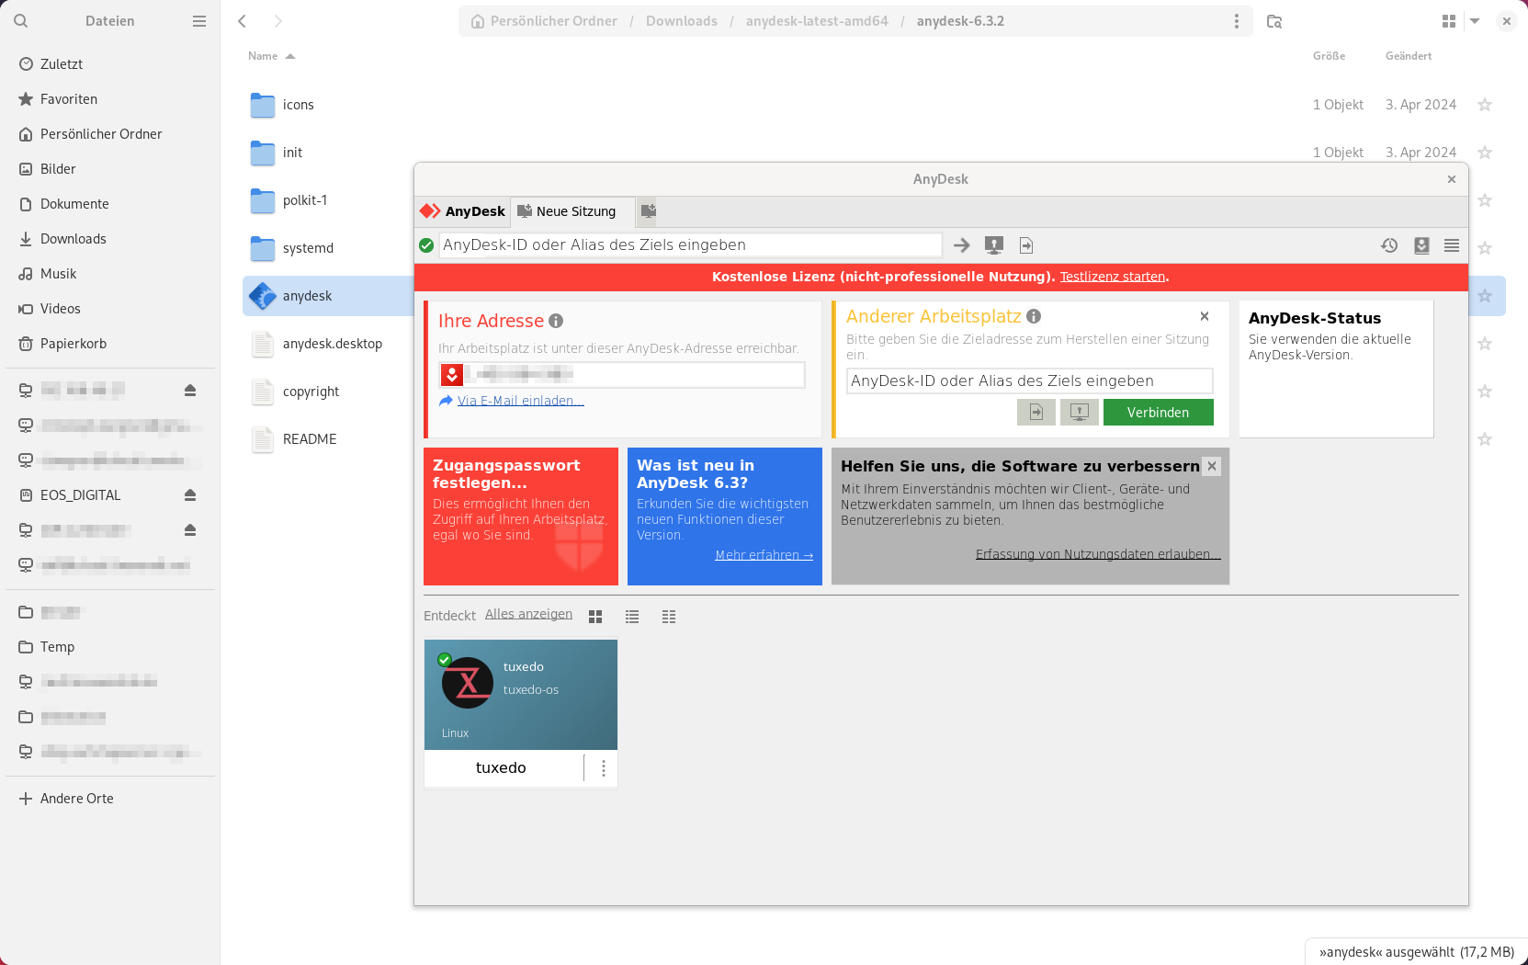
Task: Click the Testlizenz starten link
Action: point(1113,277)
